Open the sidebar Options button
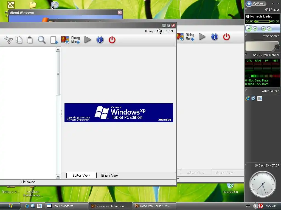This screenshot has height=210, width=281. [x=256, y=3]
